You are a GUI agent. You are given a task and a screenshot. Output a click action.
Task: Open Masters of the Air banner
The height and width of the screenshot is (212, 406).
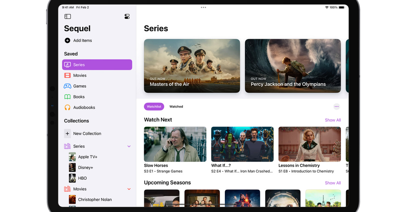(x=192, y=66)
